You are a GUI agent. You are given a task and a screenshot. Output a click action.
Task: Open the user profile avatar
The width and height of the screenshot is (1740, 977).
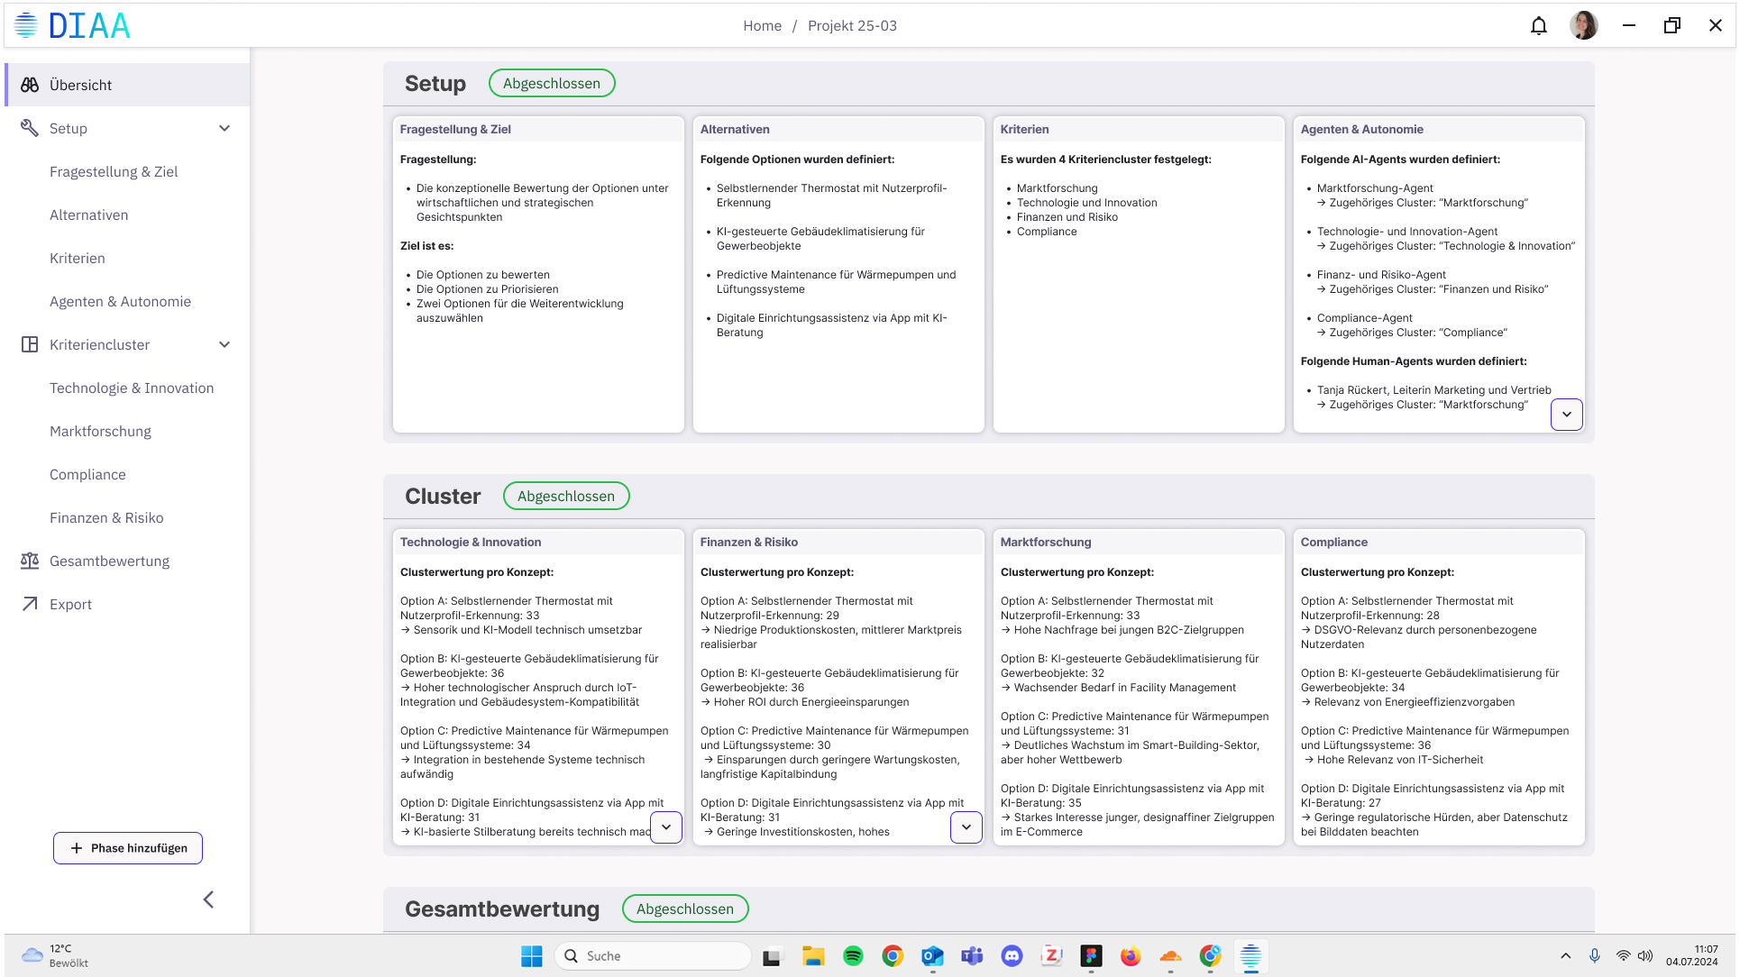pos(1583,25)
